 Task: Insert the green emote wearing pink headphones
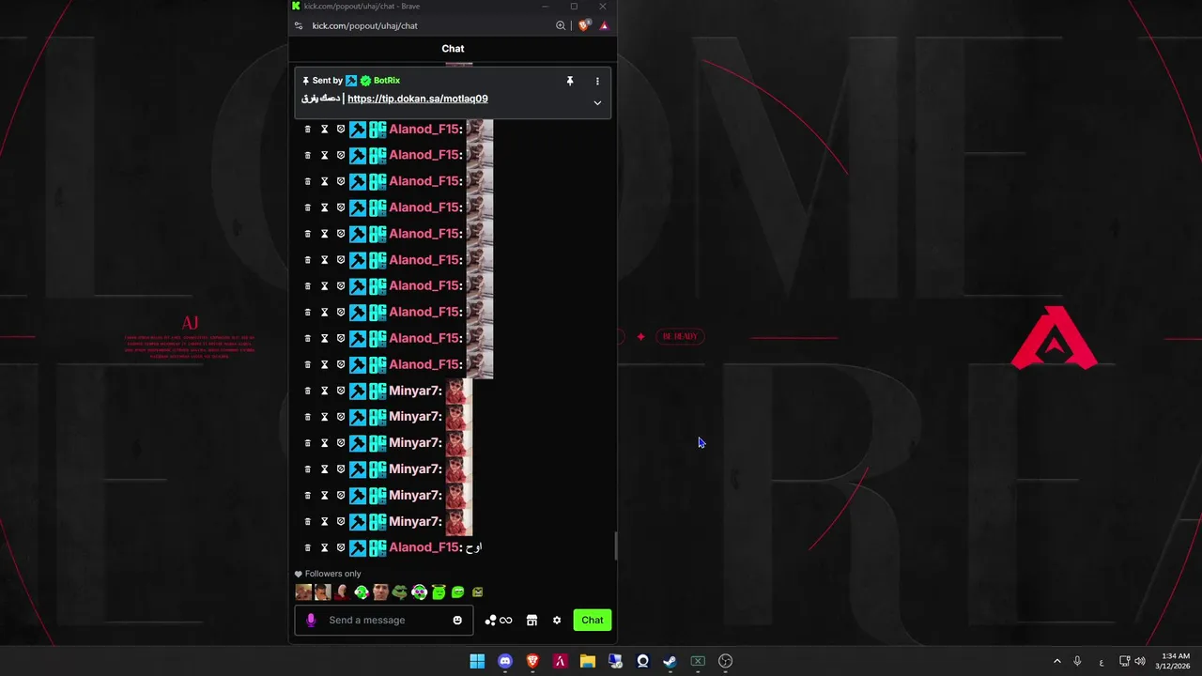(420, 592)
